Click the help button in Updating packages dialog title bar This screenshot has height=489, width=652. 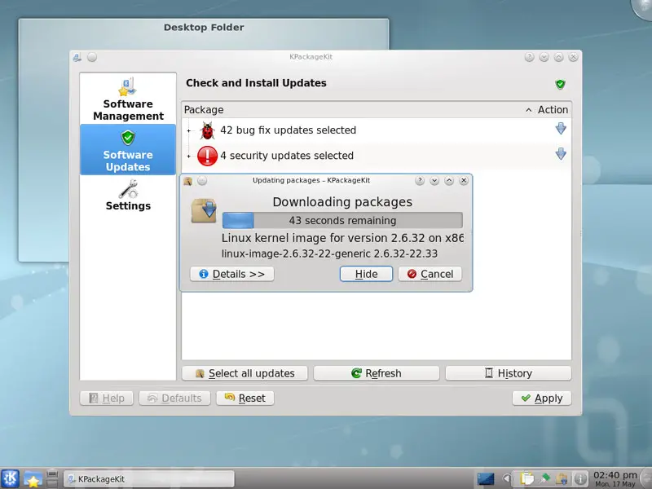(420, 180)
